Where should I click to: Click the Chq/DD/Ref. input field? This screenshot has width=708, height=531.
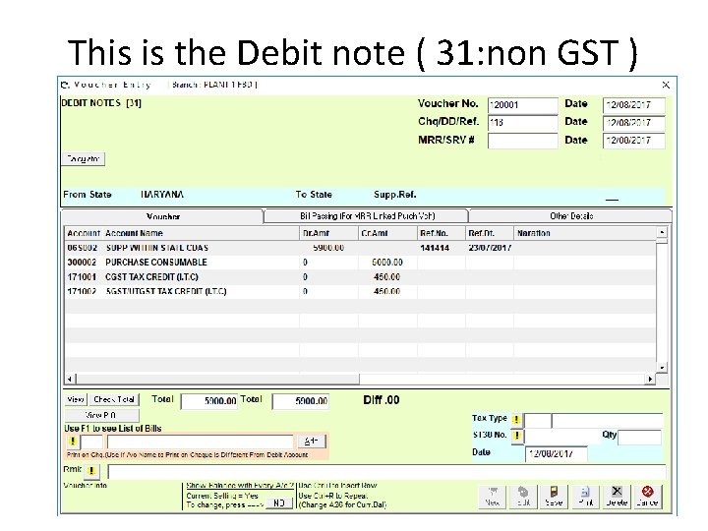(523, 122)
